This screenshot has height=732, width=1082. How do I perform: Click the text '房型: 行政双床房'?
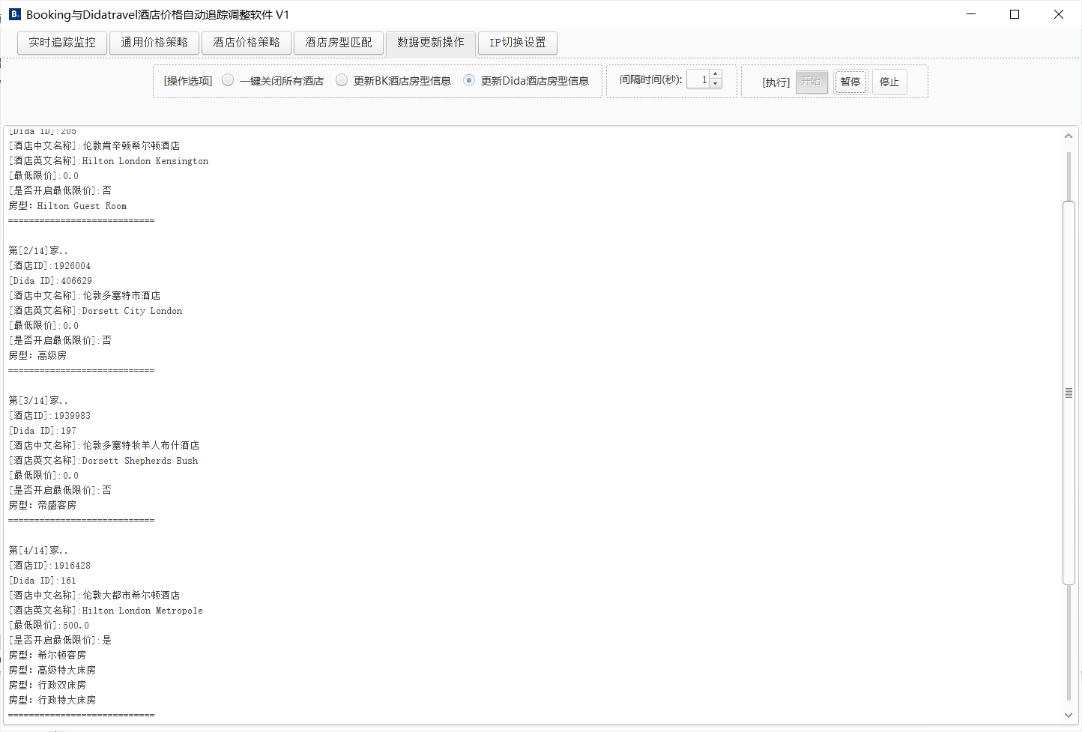point(47,686)
